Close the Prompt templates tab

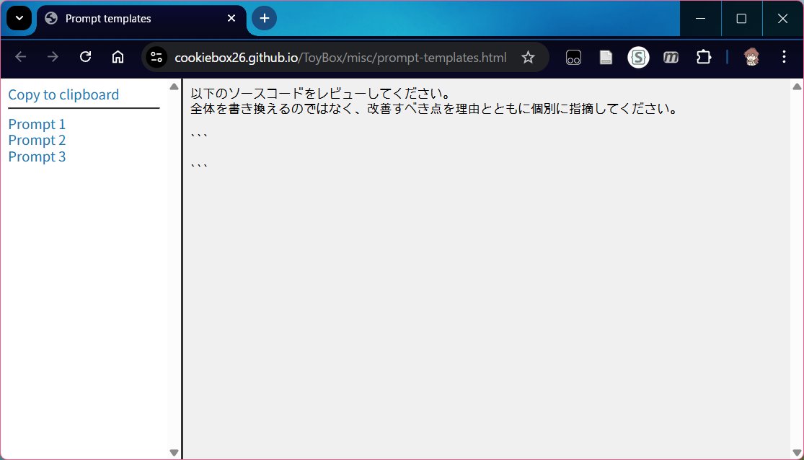coord(231,19)
